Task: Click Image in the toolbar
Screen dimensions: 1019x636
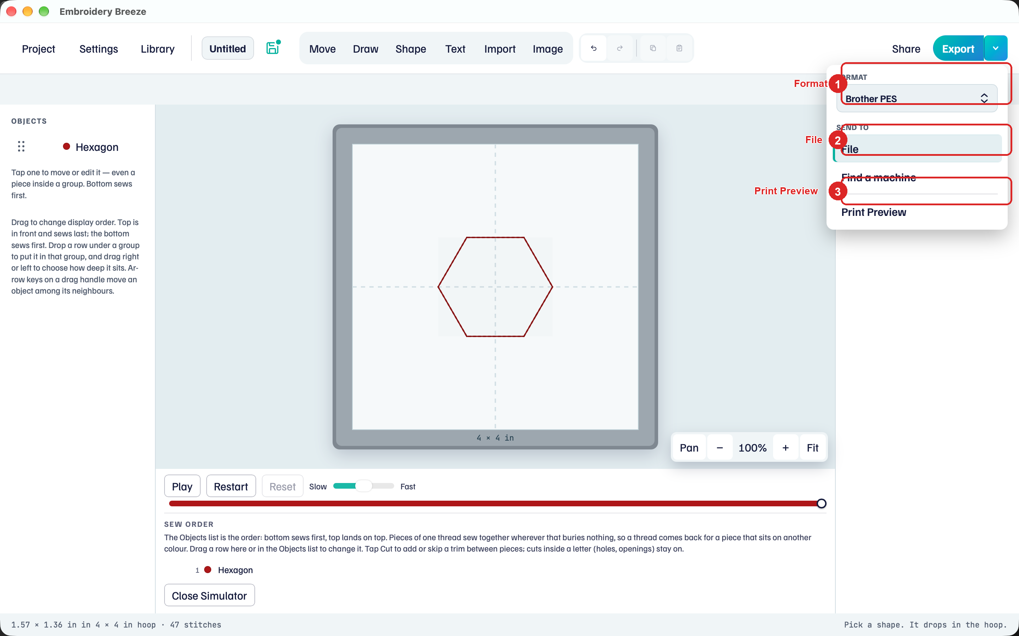Action: (x=547, y=49)
